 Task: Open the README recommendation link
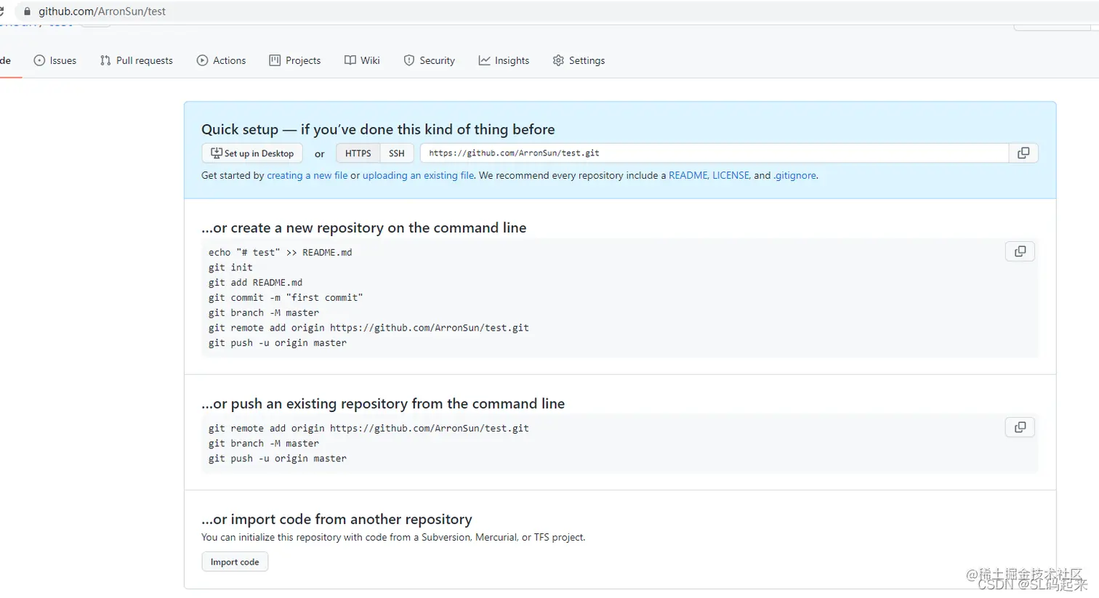688,175
